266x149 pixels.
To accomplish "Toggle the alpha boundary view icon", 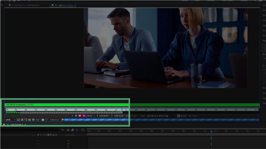I will coord(76,116).
